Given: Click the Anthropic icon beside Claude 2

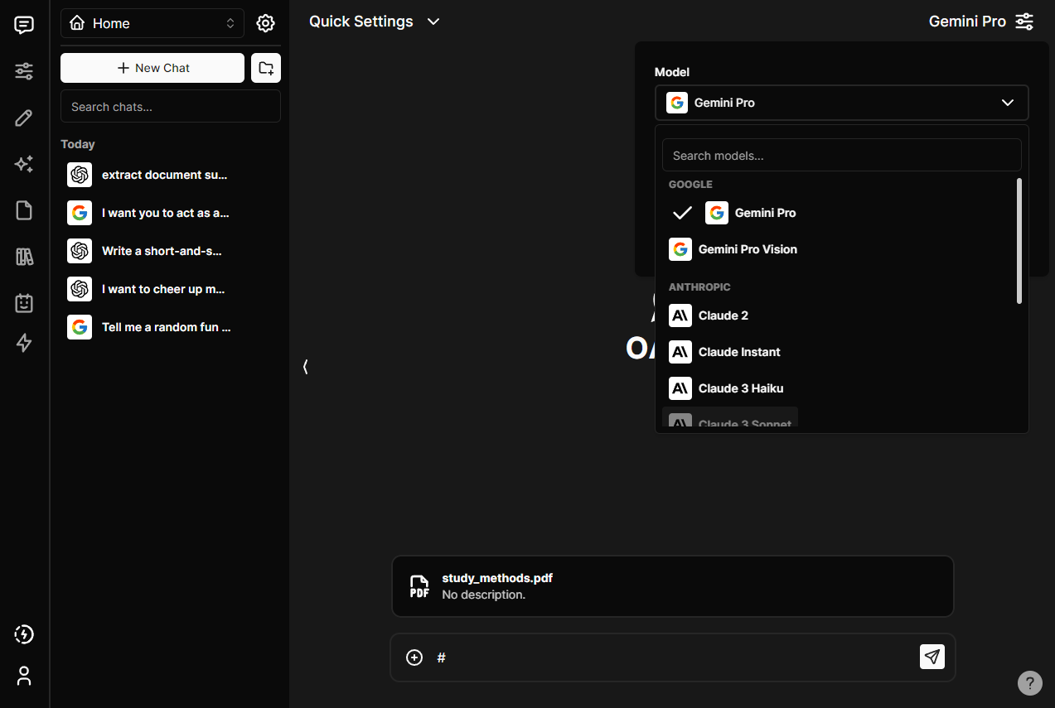Looking at the screenshot, I should point(680,315).
